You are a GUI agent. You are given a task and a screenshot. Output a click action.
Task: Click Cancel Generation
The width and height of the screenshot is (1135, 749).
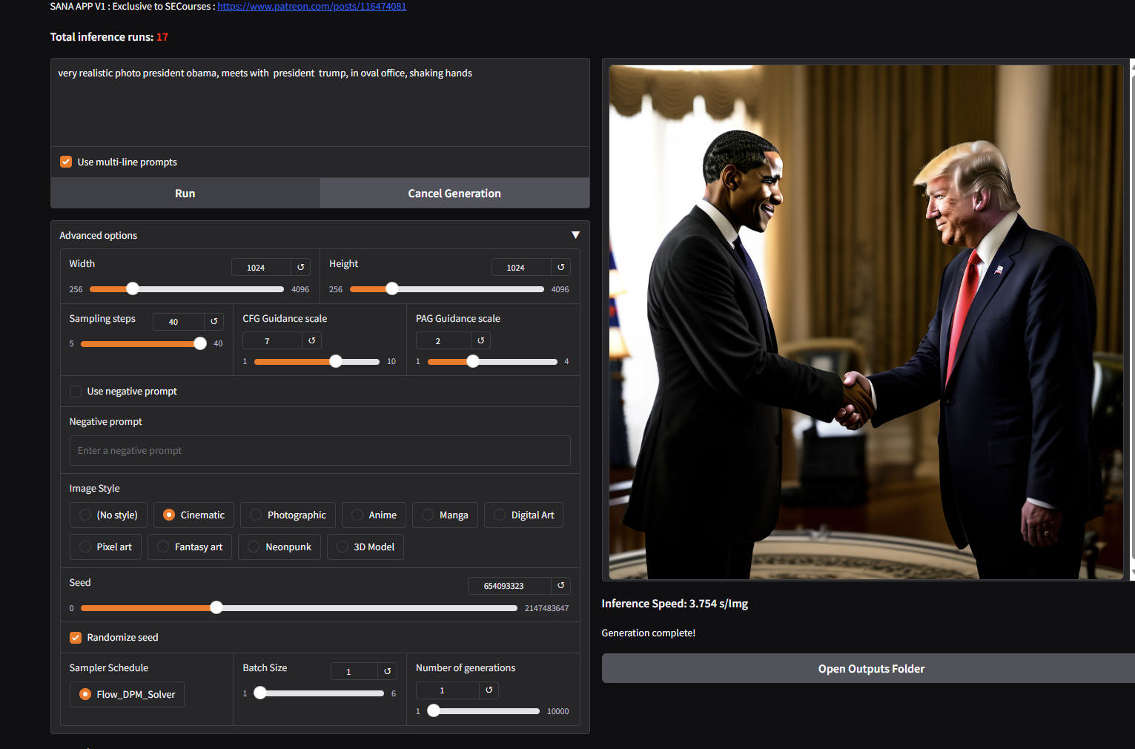click(x=454, y=193)
